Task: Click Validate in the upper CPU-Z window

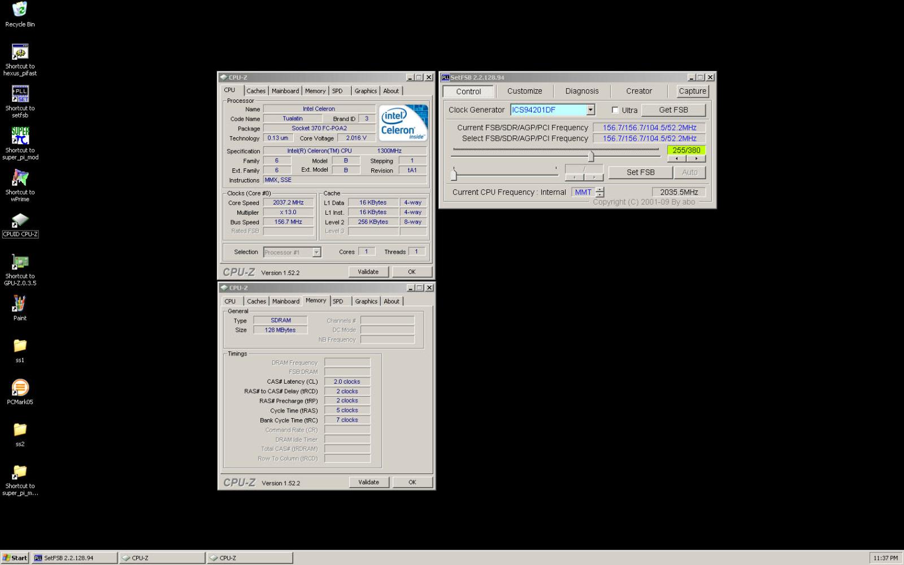Action: click(368, 272)
